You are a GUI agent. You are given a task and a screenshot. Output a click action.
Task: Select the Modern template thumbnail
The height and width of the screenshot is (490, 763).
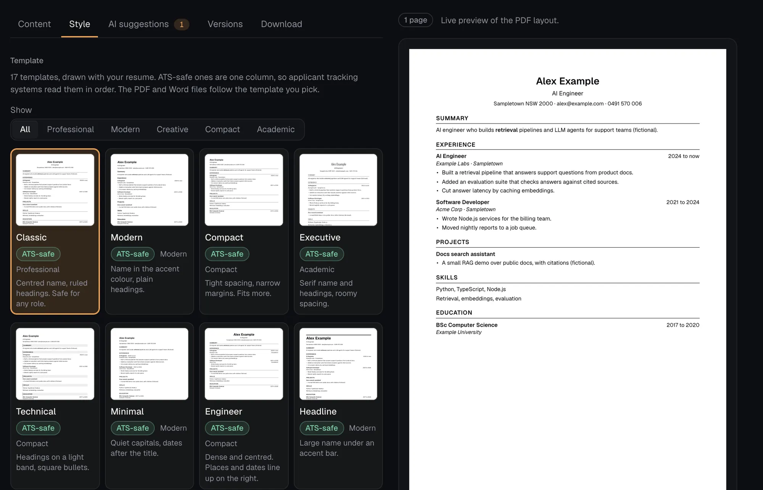tap(150, 190)
